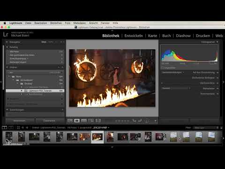This screenshot has height=169, width=225.
Task: Collapse the Histogramm panel
Action: 217,42
